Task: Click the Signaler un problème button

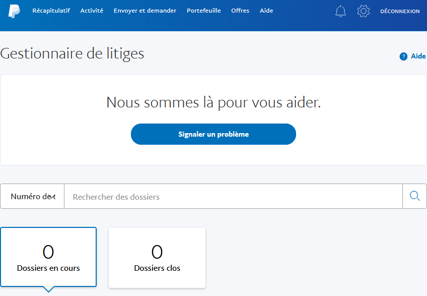Action: 213,134
